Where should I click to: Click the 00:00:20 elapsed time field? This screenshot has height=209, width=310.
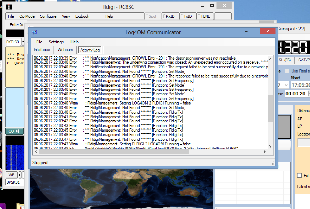pyautogui.click(x=296, y=94)
